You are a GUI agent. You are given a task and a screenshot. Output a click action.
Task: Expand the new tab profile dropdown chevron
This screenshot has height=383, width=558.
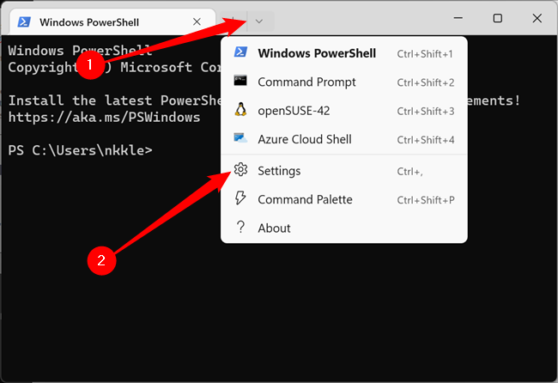tap(259, 19)
